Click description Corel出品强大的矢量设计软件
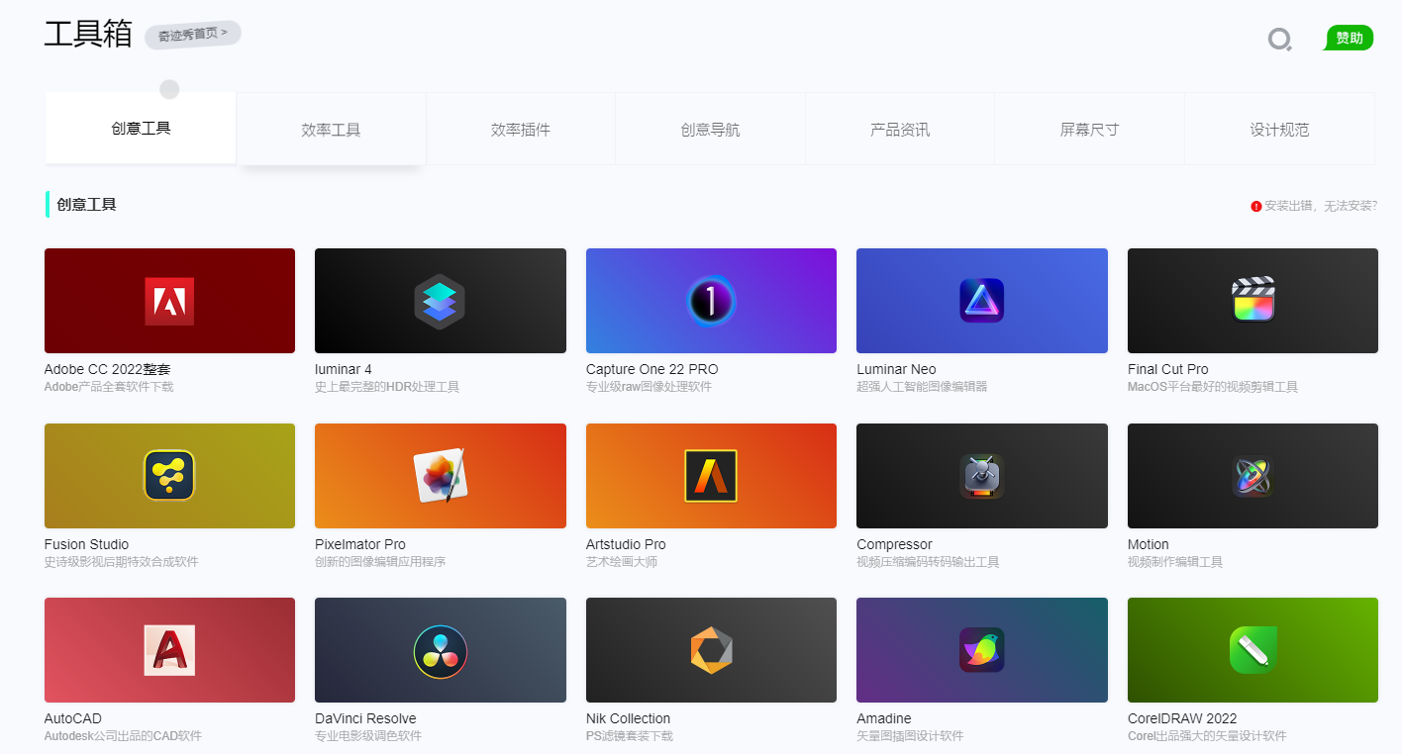This screenshot has width=1402, height=754. coord(1207,736)
